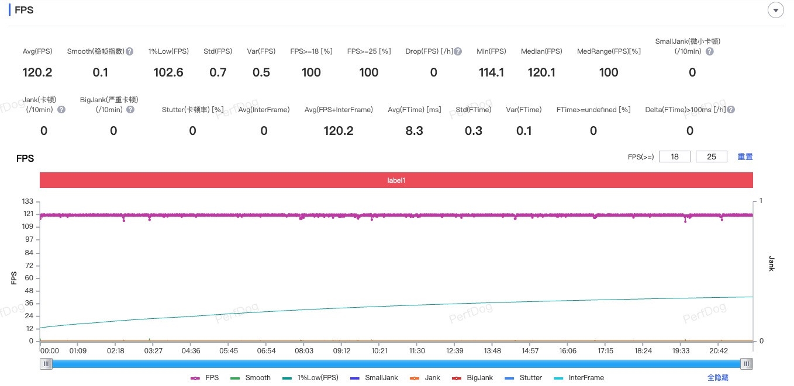Open help icon for SmallJank (/10min)
Image resolution: width=794 pixels, height=386 pixels.
(x=709, y=51)
